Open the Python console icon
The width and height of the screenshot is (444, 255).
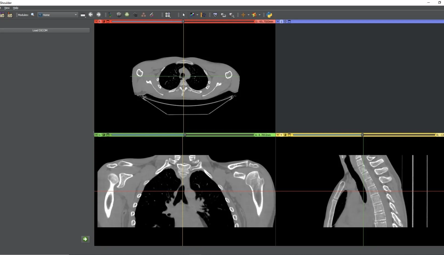[x=269, y=15]
